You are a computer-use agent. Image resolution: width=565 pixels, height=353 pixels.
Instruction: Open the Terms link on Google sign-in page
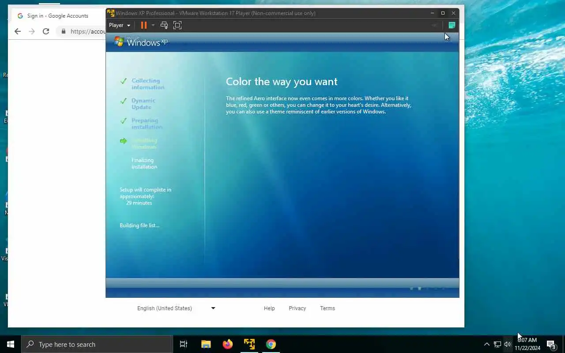tap(328, 308)
